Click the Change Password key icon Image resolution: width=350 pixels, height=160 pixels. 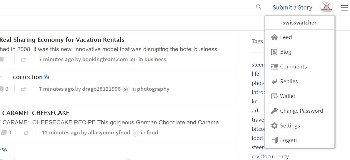[x=274, y=111]
